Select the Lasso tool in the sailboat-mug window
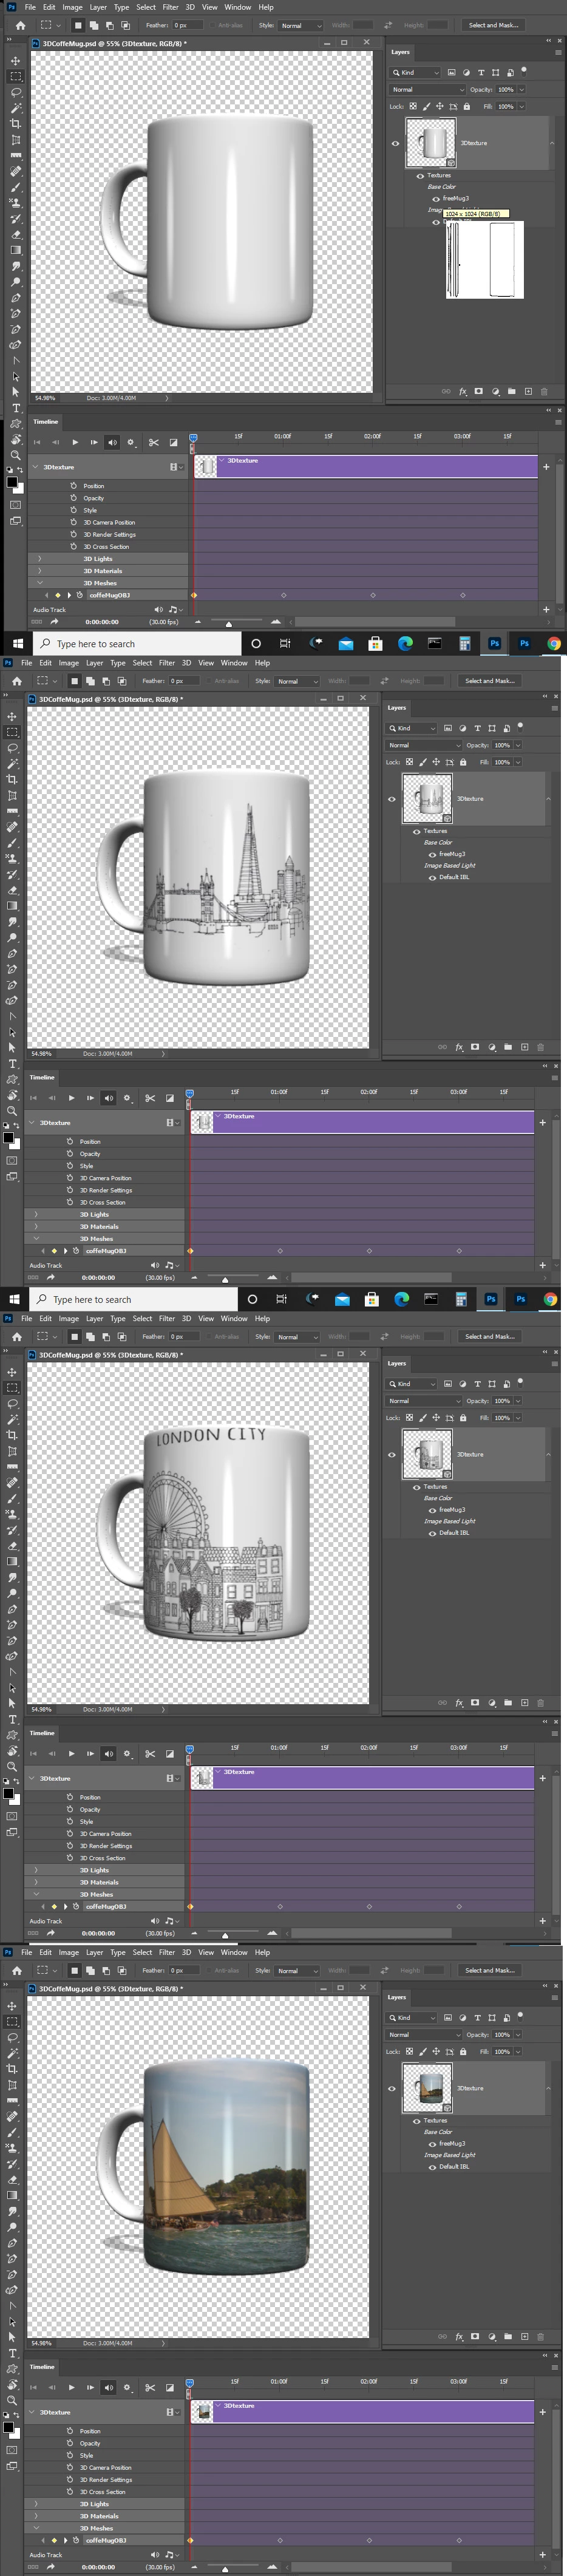Screen dimensions: 567x2576 [12, 2037]
